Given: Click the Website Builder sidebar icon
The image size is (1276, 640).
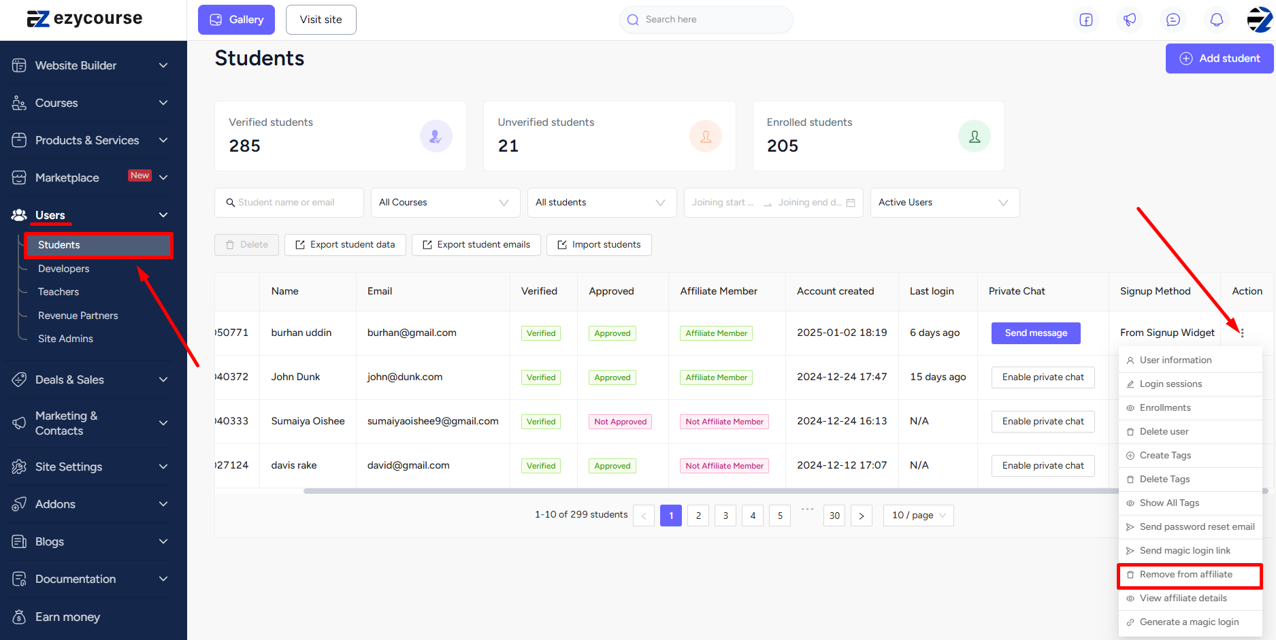Looking at the screenshot, I should tap(19, 65).
